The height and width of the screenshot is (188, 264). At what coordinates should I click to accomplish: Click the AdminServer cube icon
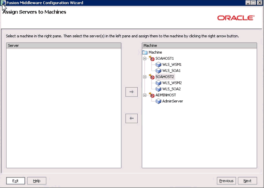pyautogui.click(x=158, y=101)
